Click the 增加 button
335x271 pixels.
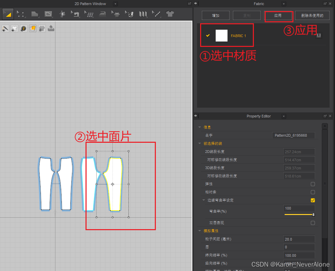click(x=216, y=16)
